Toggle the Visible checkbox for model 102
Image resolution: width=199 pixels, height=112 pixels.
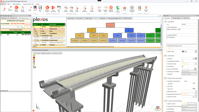coord(17,35)
